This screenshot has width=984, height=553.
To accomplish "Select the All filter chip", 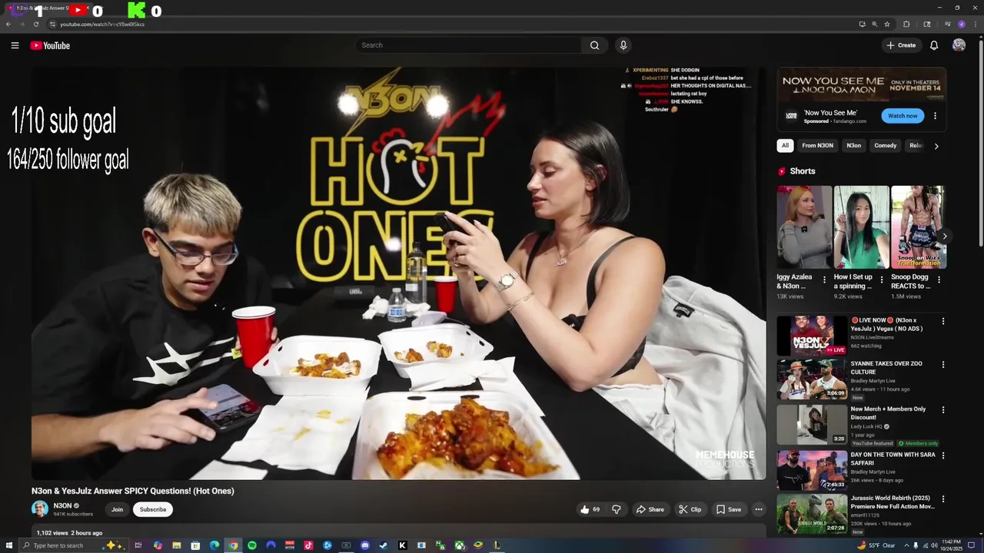I will (x=785, y=145).
